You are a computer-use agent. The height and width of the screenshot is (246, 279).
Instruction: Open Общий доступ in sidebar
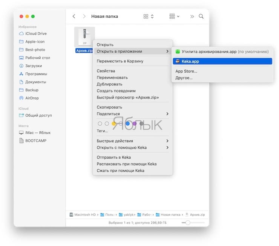coord(35,115)
